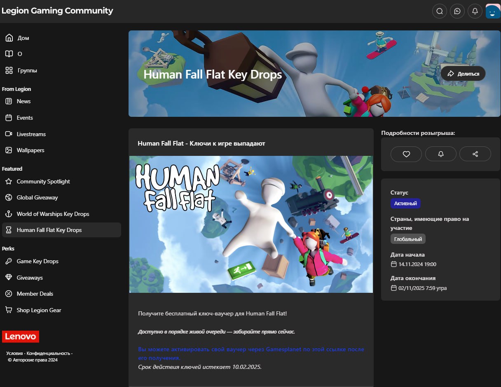Click the Human Fall Flat game artwork
Screen dimensions: 501x387
(251, 224)
